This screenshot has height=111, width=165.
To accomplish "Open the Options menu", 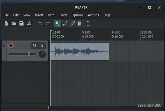I will pyautogui.click(x=77, y=15).
